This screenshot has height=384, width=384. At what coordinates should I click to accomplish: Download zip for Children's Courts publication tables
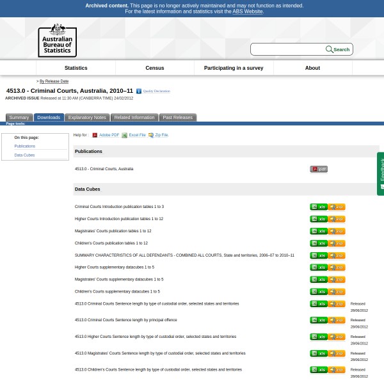coord(337,243)
